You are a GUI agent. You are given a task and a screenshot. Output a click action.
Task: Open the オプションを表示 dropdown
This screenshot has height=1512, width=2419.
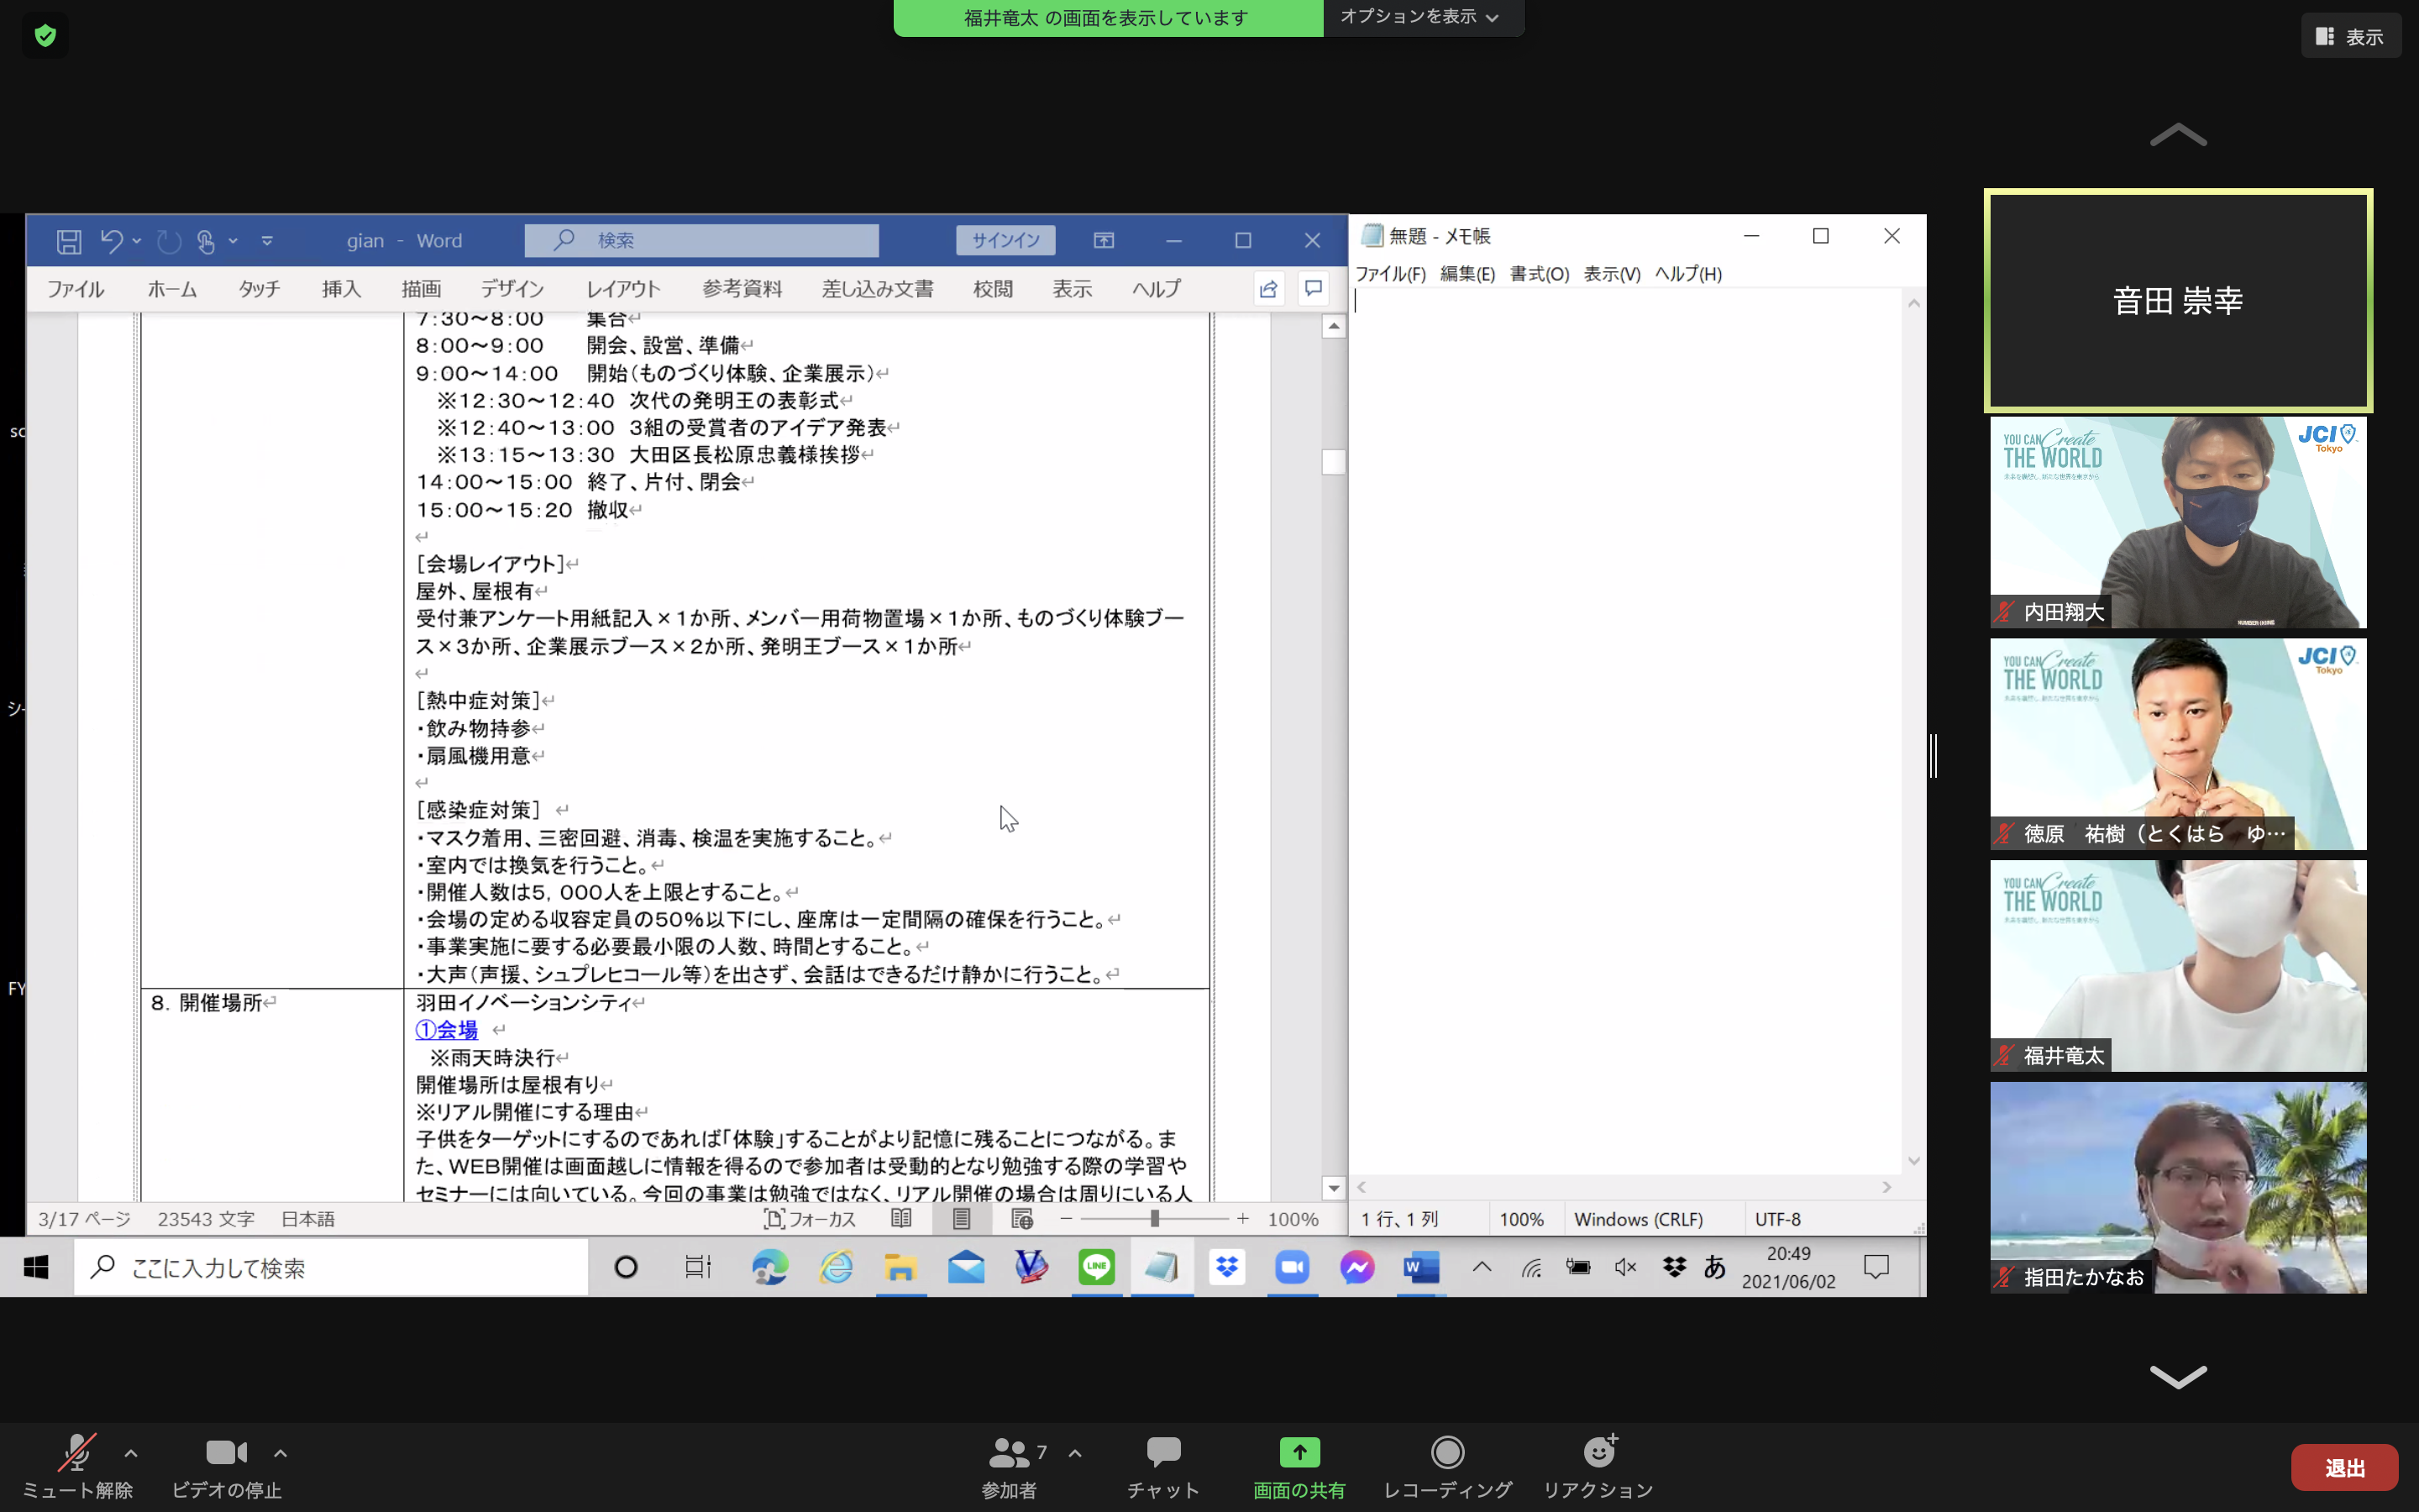pyautogui.click(x=1419, y=17)
